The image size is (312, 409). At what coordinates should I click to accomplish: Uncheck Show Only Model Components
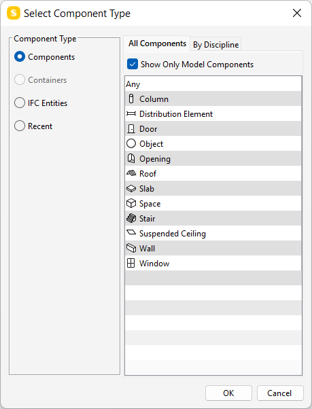[x=133, y=64]
